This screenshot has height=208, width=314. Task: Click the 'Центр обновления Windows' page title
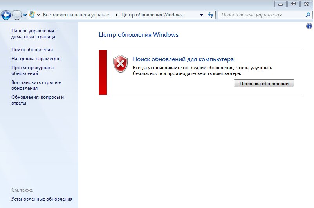click(139, 34)
